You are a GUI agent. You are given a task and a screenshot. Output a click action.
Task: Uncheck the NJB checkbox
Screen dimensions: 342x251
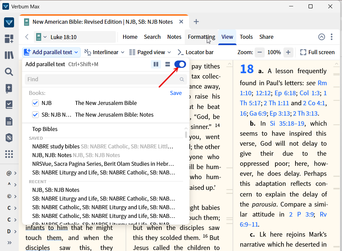(x=35, y=103)
